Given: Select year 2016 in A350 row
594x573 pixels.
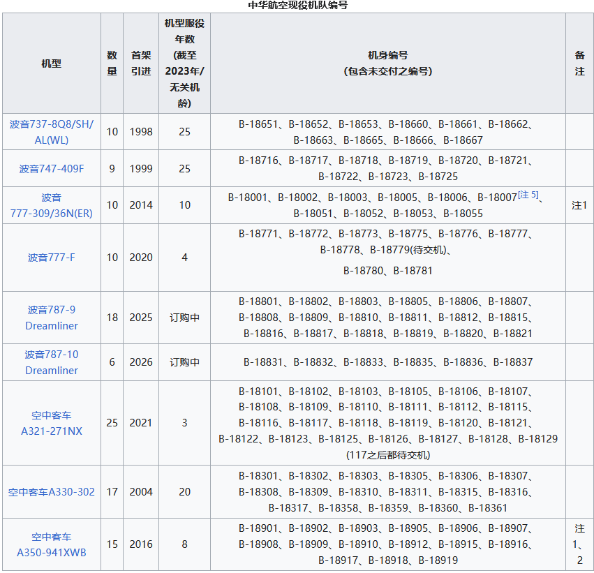Looking at the screenshot, I should [141, 544].
